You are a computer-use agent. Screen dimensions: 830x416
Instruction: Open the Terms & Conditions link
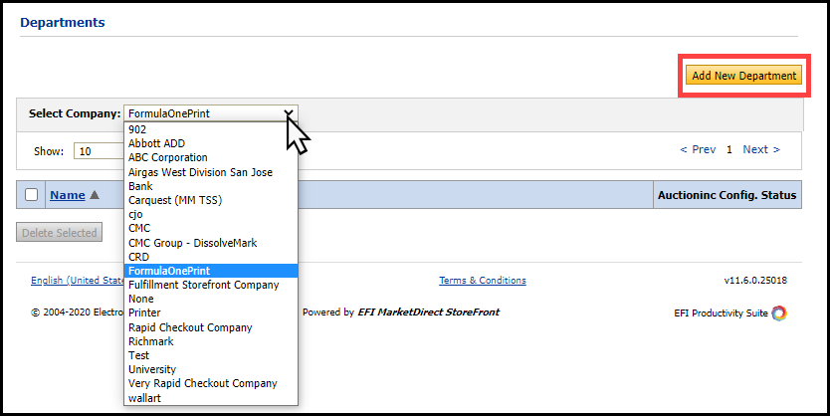click(x=483, y=281)
